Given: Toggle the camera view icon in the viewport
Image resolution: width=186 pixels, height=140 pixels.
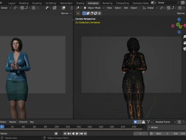Looking at the screenshot, I should [184, 49].
